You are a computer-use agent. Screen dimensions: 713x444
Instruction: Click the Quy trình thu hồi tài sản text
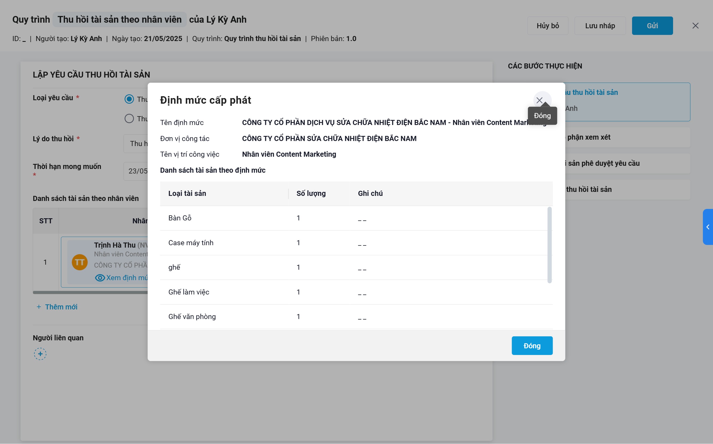point(262,39)
